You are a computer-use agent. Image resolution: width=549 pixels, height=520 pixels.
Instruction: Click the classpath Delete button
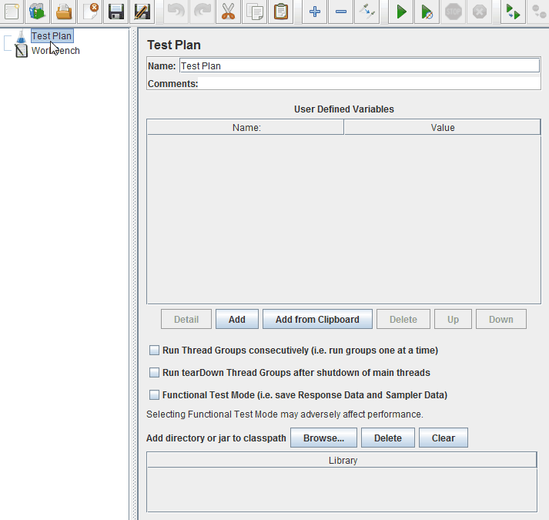[388, 438]
